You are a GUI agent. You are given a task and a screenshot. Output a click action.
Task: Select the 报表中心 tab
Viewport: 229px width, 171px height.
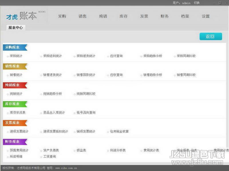[16, 28]
